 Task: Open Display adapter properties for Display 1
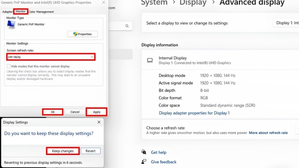click(194, 113)
